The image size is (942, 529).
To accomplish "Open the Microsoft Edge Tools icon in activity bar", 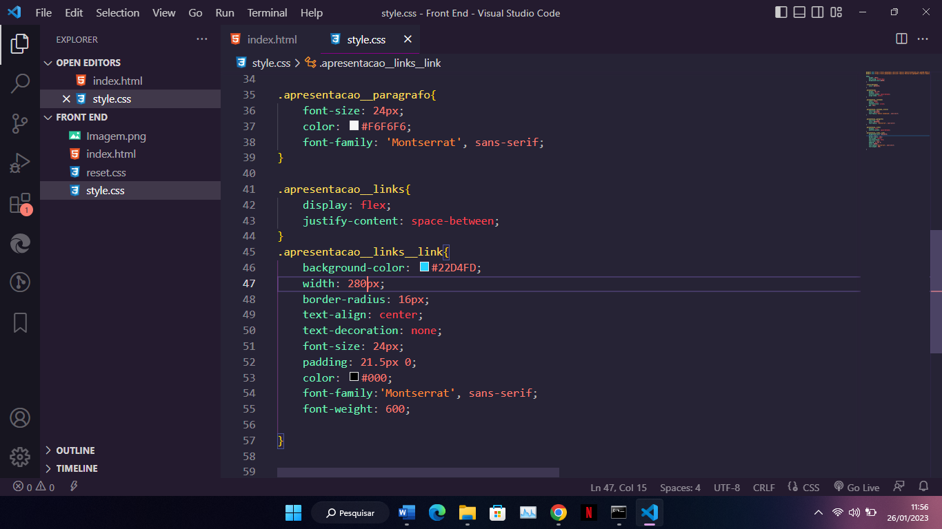I will (20, 243).
